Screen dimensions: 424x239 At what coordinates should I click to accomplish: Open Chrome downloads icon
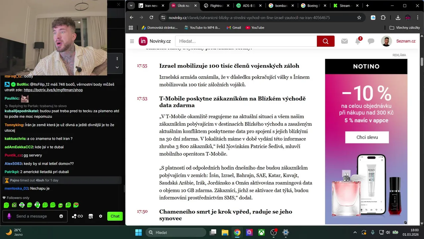[398, 18]
